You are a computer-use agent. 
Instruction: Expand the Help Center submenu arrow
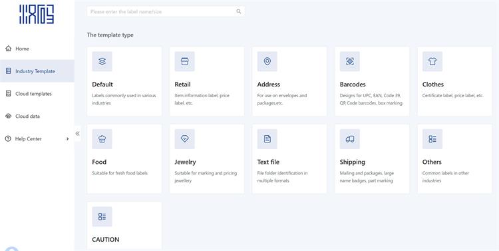pyautogui.click(x=67, y=139)
